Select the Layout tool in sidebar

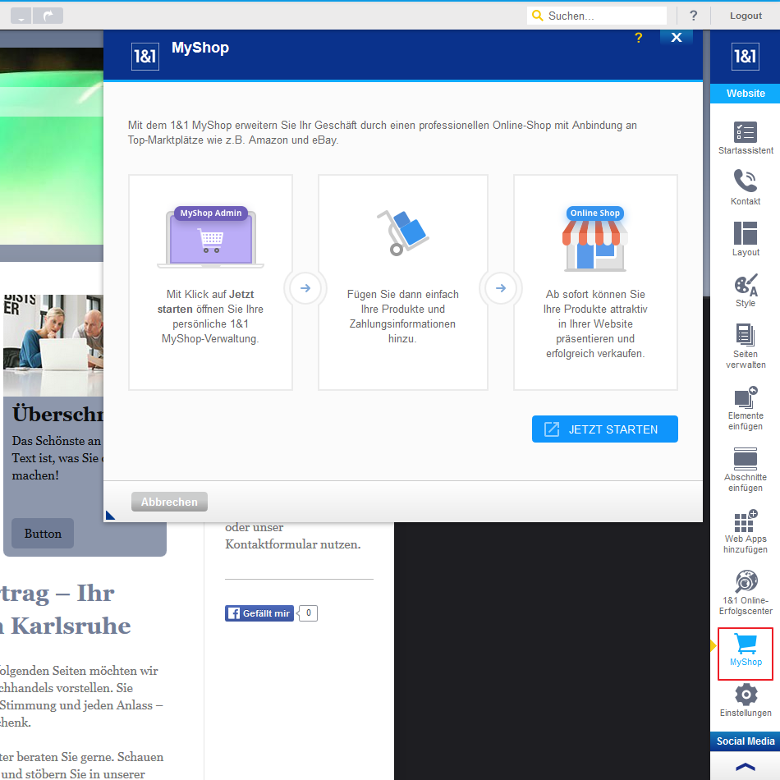746,238
